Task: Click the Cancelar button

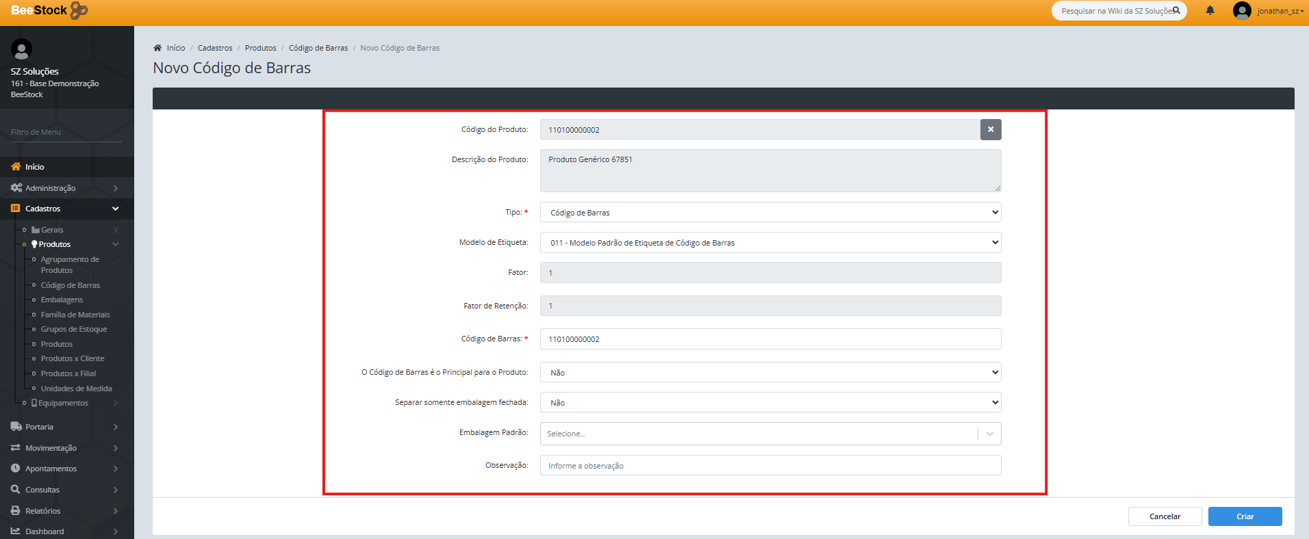Action: (x=1164, y=516)
